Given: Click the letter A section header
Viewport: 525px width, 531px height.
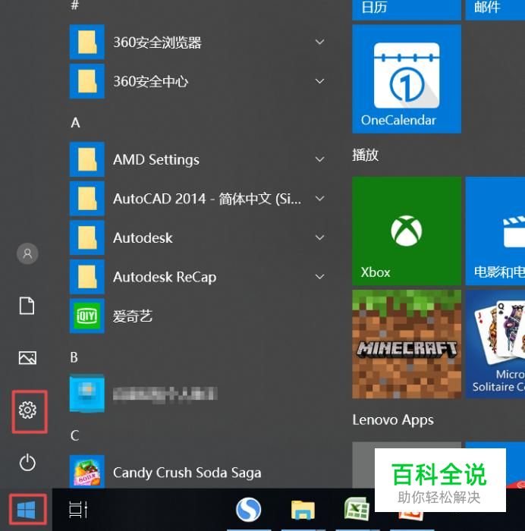Looking at the screenshot, I should point(76,123).
